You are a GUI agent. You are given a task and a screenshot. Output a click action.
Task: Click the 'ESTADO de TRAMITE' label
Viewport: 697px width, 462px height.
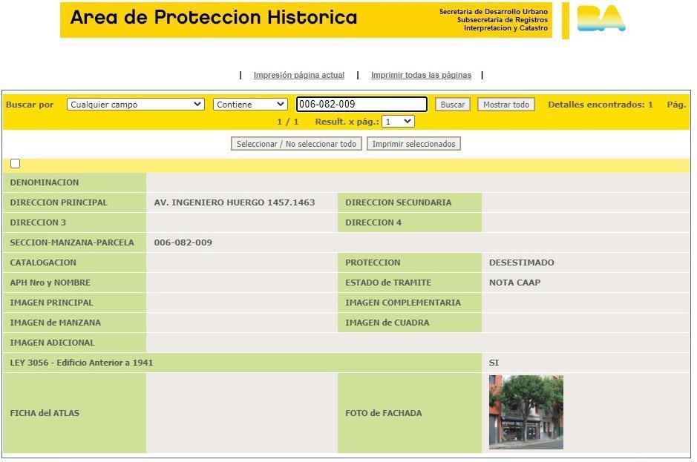(x=388, y=283)
